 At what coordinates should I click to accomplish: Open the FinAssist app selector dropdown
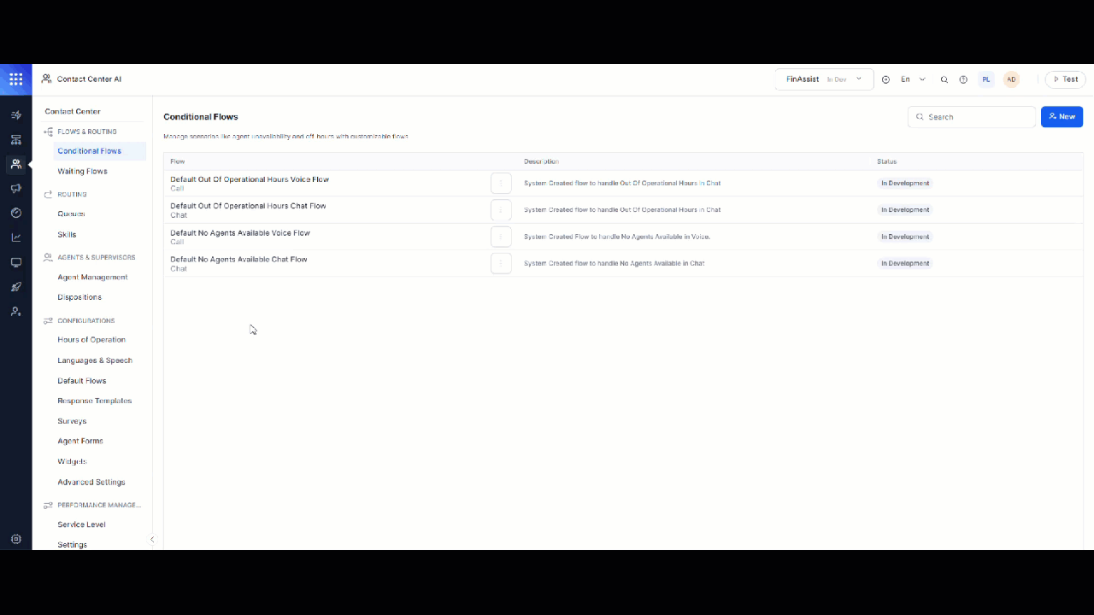[x=824, y=79]
